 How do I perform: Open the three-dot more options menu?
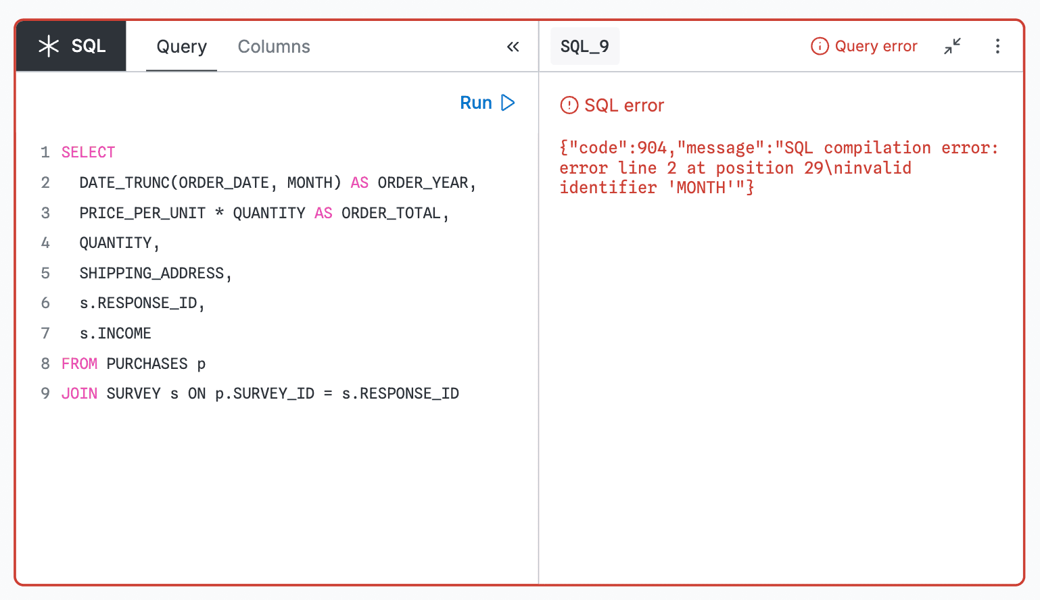997,46
